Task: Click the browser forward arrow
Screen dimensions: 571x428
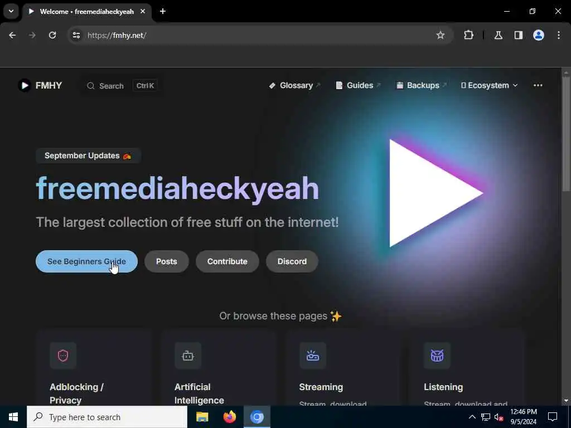Action: point(32,35)
